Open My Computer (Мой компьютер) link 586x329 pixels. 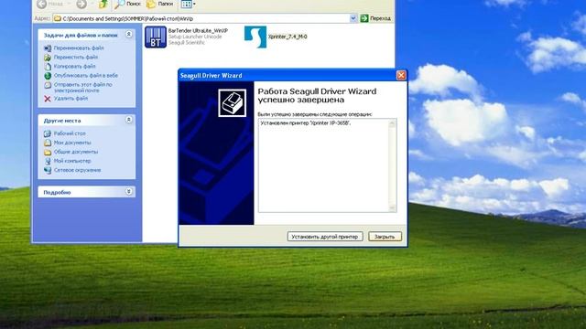(72, 161)
